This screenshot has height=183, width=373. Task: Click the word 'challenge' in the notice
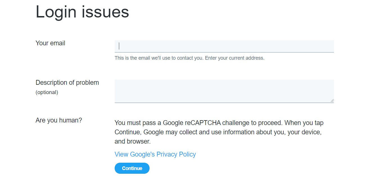pyautogui.click(x=236, y=123)
